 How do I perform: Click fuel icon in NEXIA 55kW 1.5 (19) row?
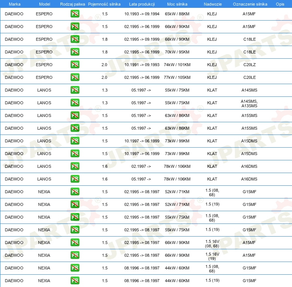(75, 229)
